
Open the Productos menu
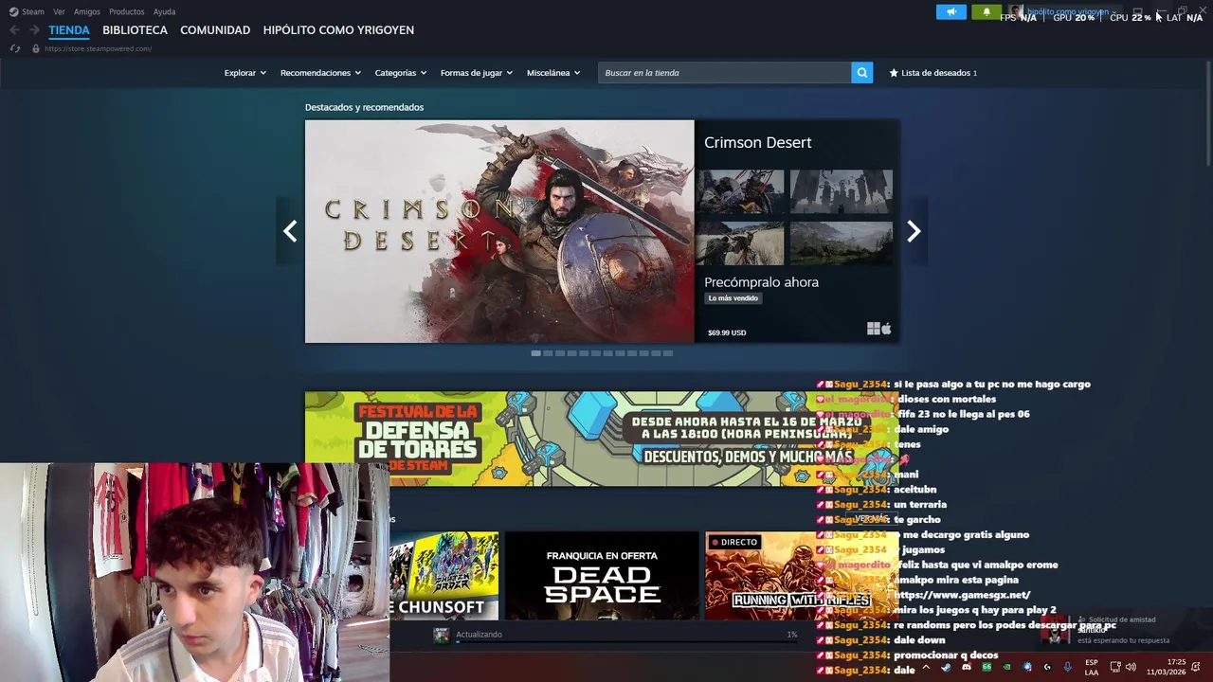click(x=126, y=11)
